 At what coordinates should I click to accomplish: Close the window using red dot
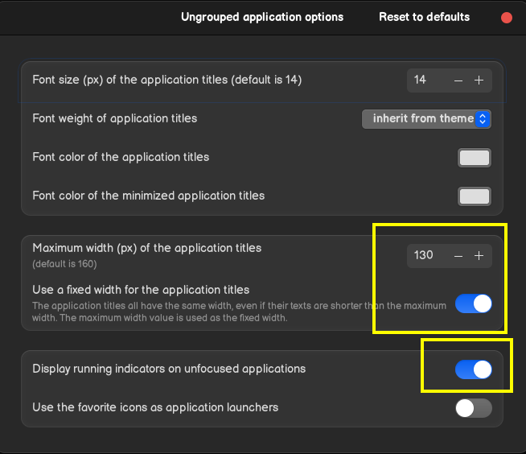(506, 17)
